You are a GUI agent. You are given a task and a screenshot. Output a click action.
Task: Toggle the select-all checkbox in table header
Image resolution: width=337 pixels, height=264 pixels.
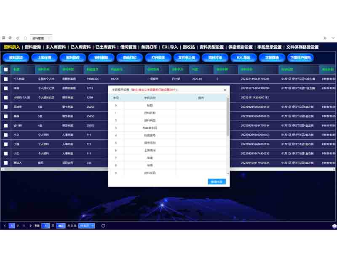click(6, 69)
